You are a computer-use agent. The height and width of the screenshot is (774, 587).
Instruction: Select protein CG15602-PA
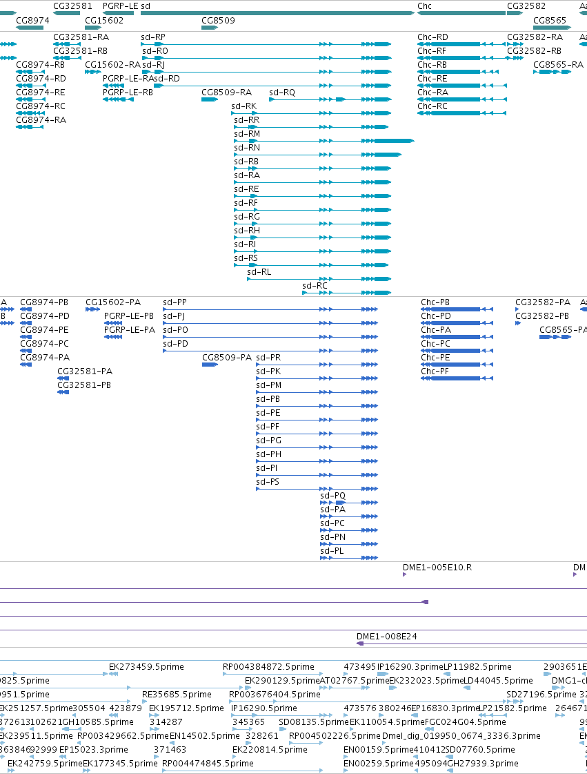coord(92,309)
